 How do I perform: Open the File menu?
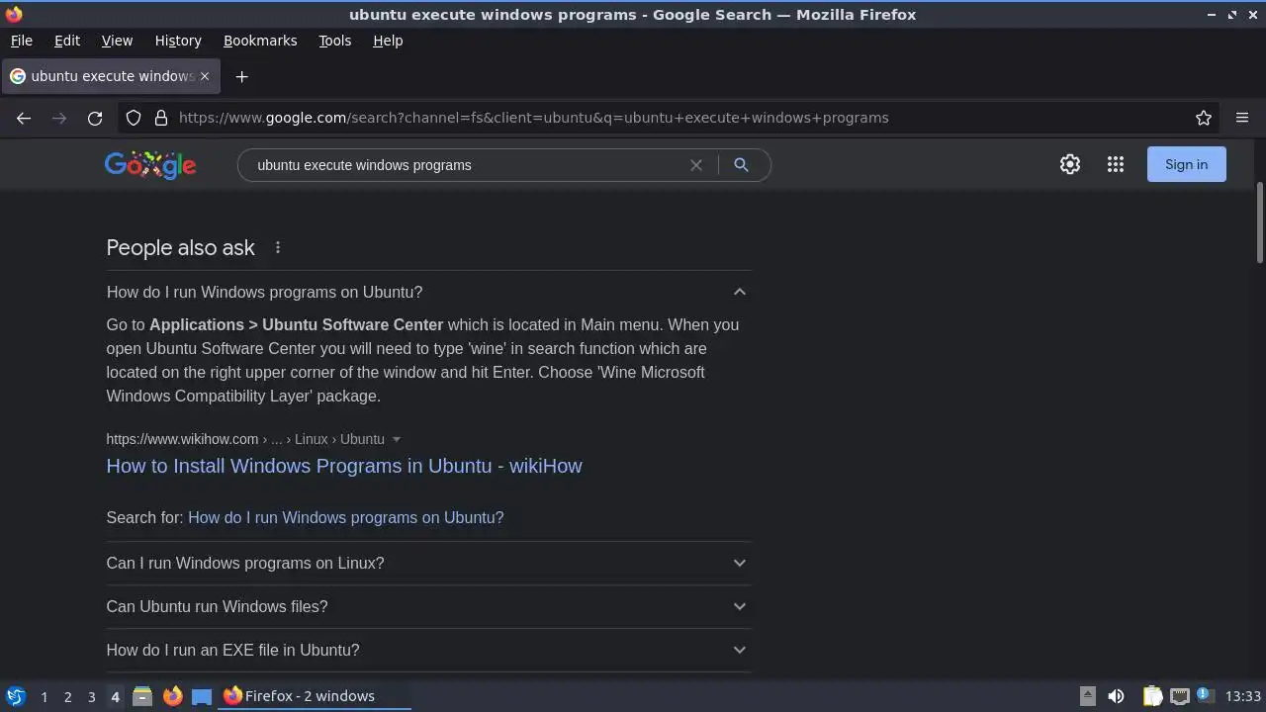pyautogui.click(x=21, y=41)
